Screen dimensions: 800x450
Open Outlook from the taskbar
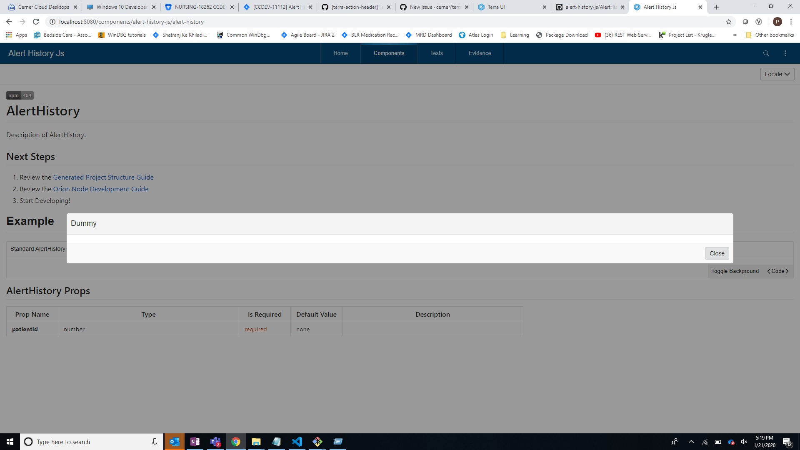click(174, 442)
